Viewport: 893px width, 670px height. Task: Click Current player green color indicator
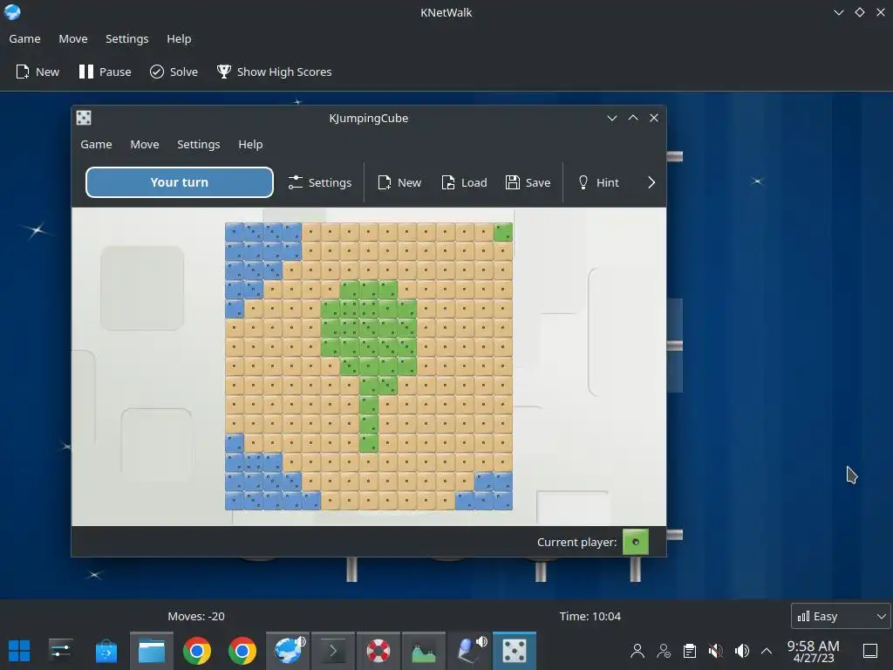(x=636, y=542)
